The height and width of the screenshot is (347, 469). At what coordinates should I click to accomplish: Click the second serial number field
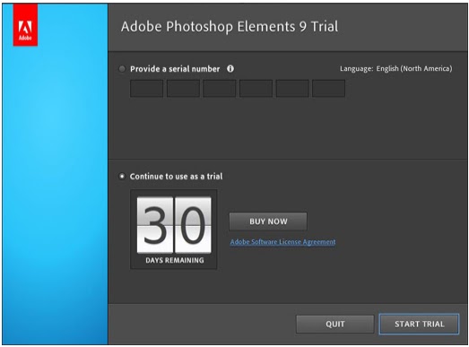tap(183, 88)
